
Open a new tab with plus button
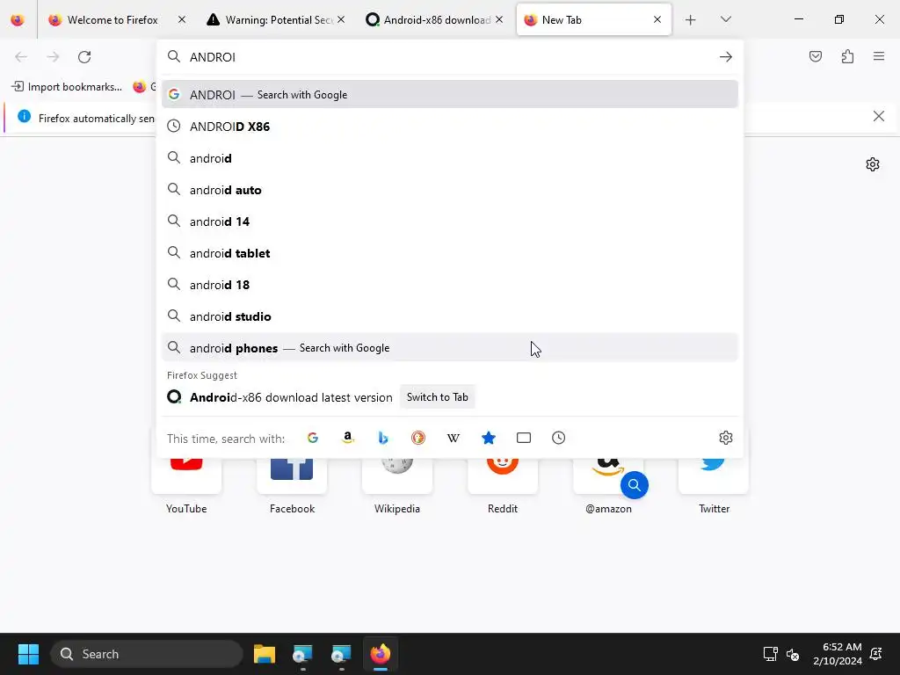point(691,19)
